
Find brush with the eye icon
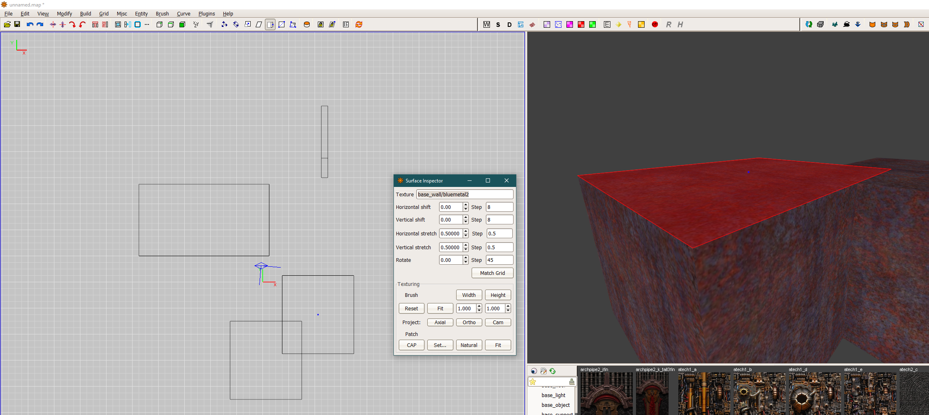tap(534, 371)
